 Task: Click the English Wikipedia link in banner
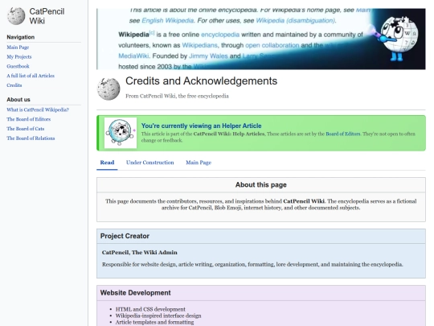point(167,20)
